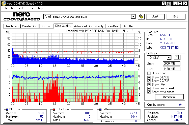
Task: Click the floppy disk save icon
Action: [168, 4]
